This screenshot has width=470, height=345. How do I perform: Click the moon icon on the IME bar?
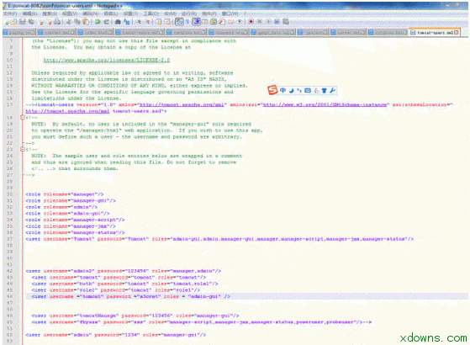[x=291, y=90]
